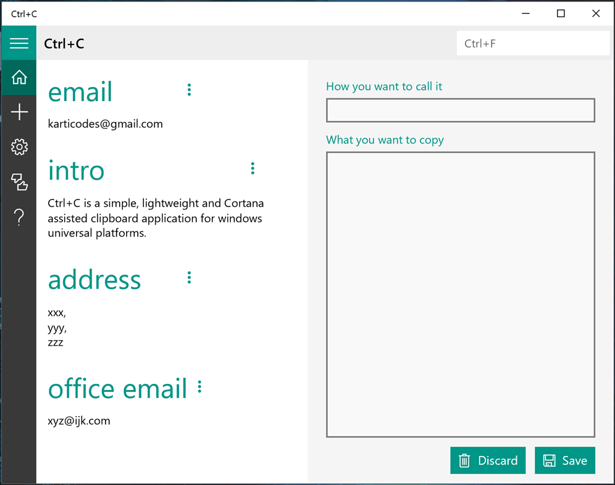
Task: Select the Home icon in the sidebar
Action: point(19,78)
